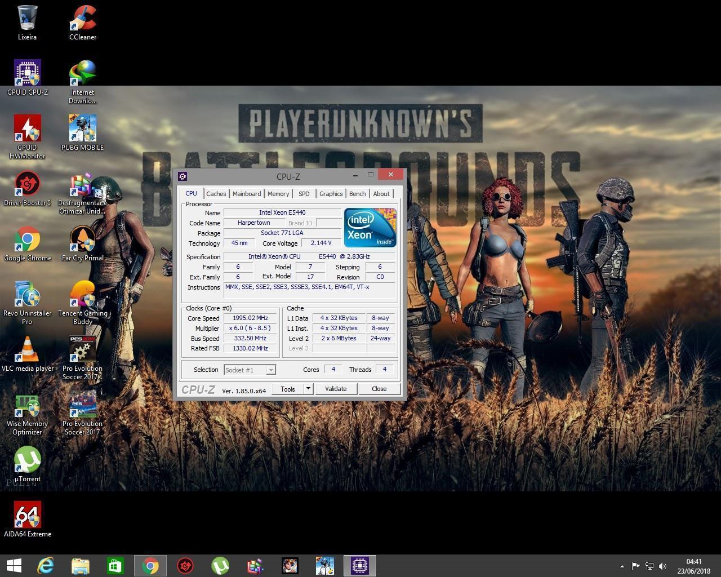
Task: Select the CPUID CPU-Z desktop shortcut
Action: point(27,78)
